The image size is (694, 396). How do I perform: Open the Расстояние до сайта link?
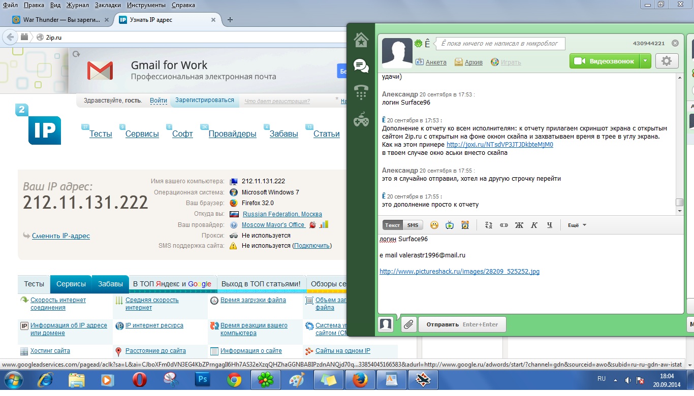coord(155,351)
